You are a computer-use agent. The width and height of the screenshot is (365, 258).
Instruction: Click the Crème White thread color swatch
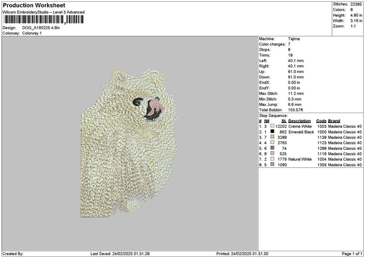point(272,126)
